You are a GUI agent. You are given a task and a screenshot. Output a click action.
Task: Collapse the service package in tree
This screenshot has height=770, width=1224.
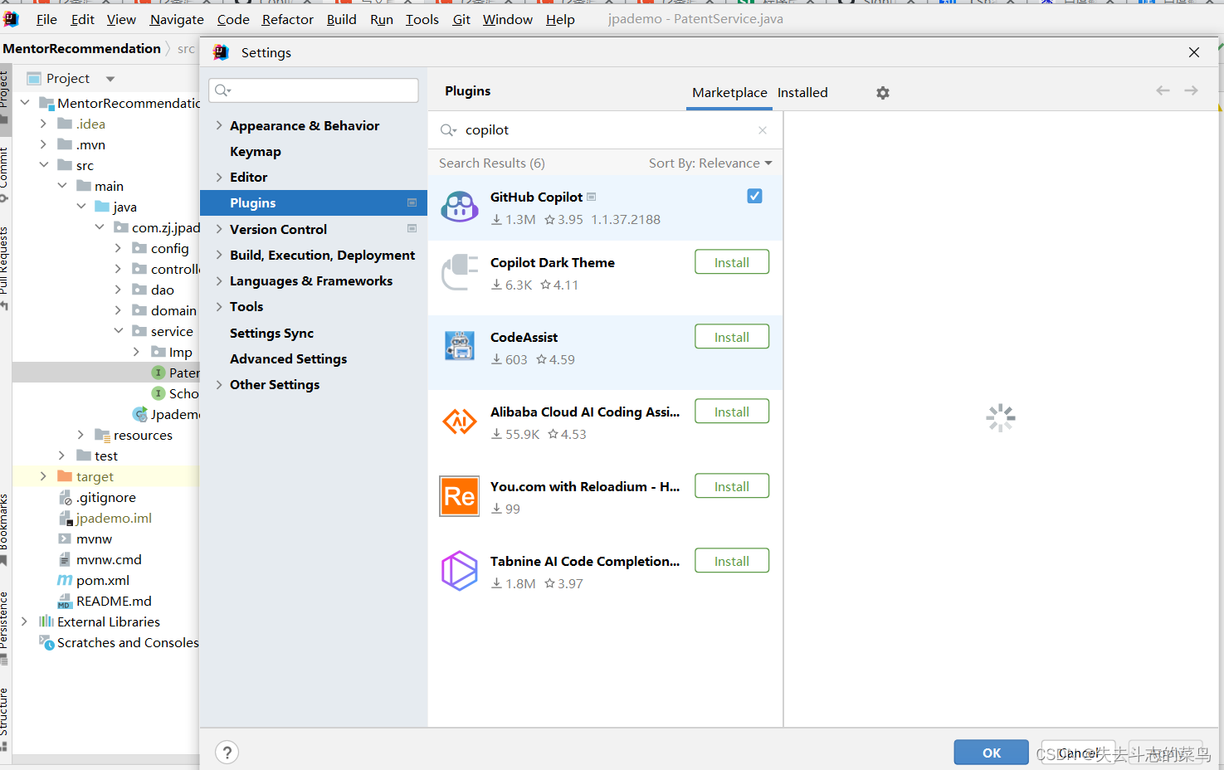point(118,331)
